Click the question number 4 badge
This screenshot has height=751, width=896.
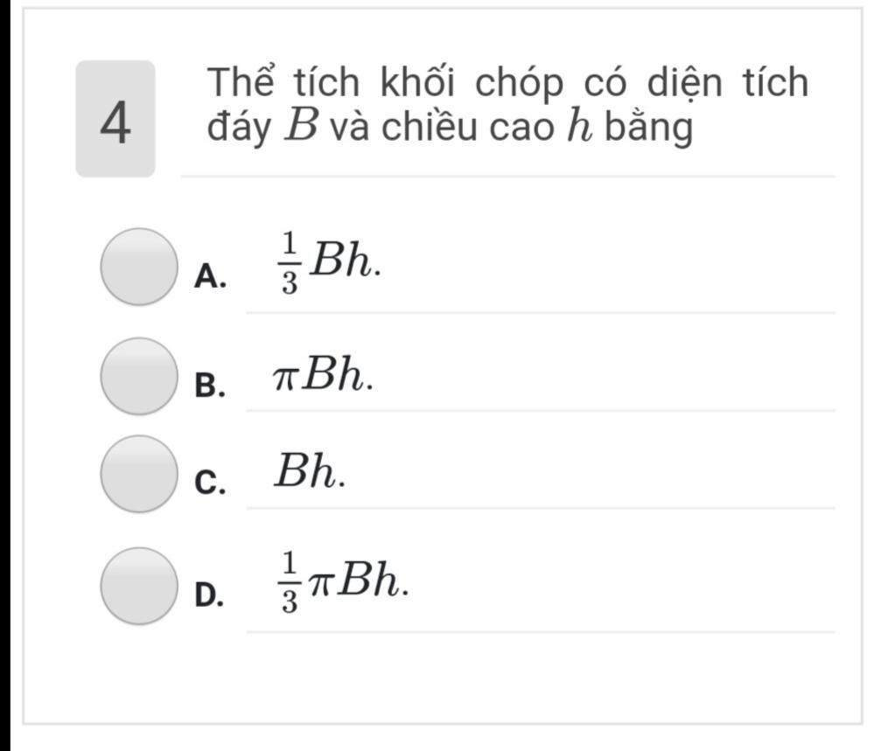tap(115, 119)
